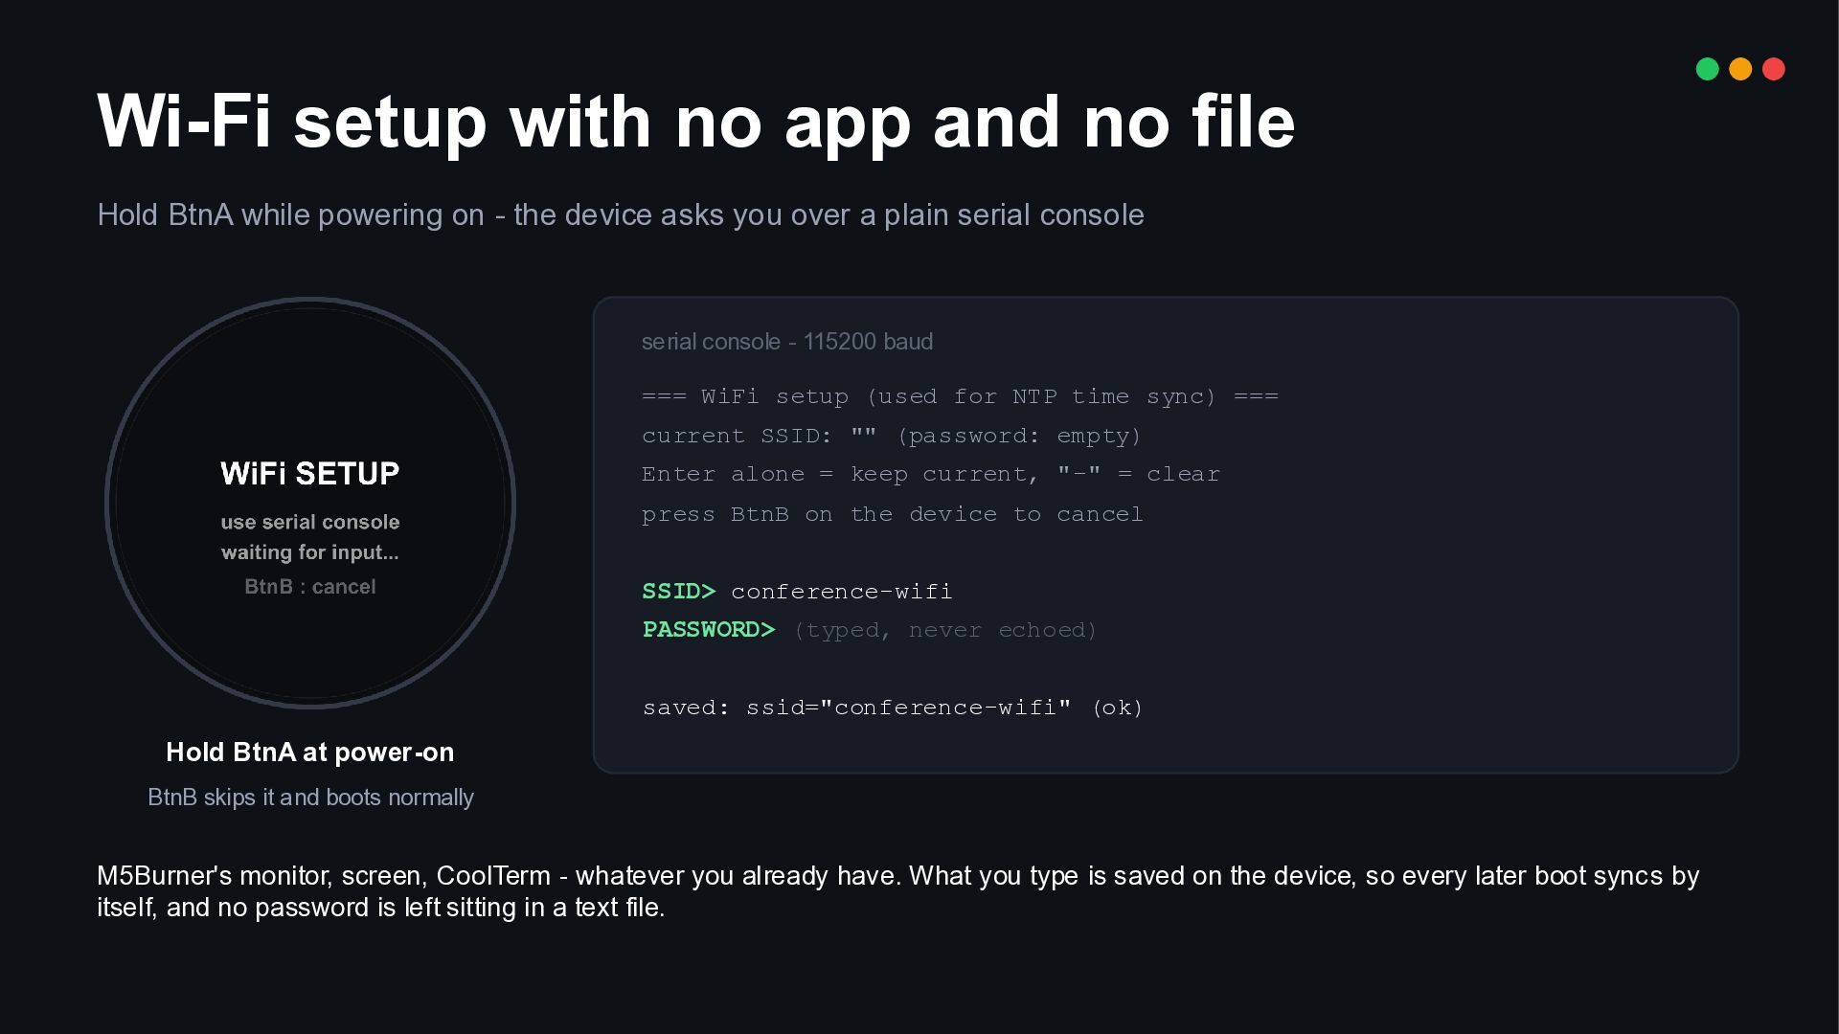Click 'BtnB : cancel' on the device display

310,587
